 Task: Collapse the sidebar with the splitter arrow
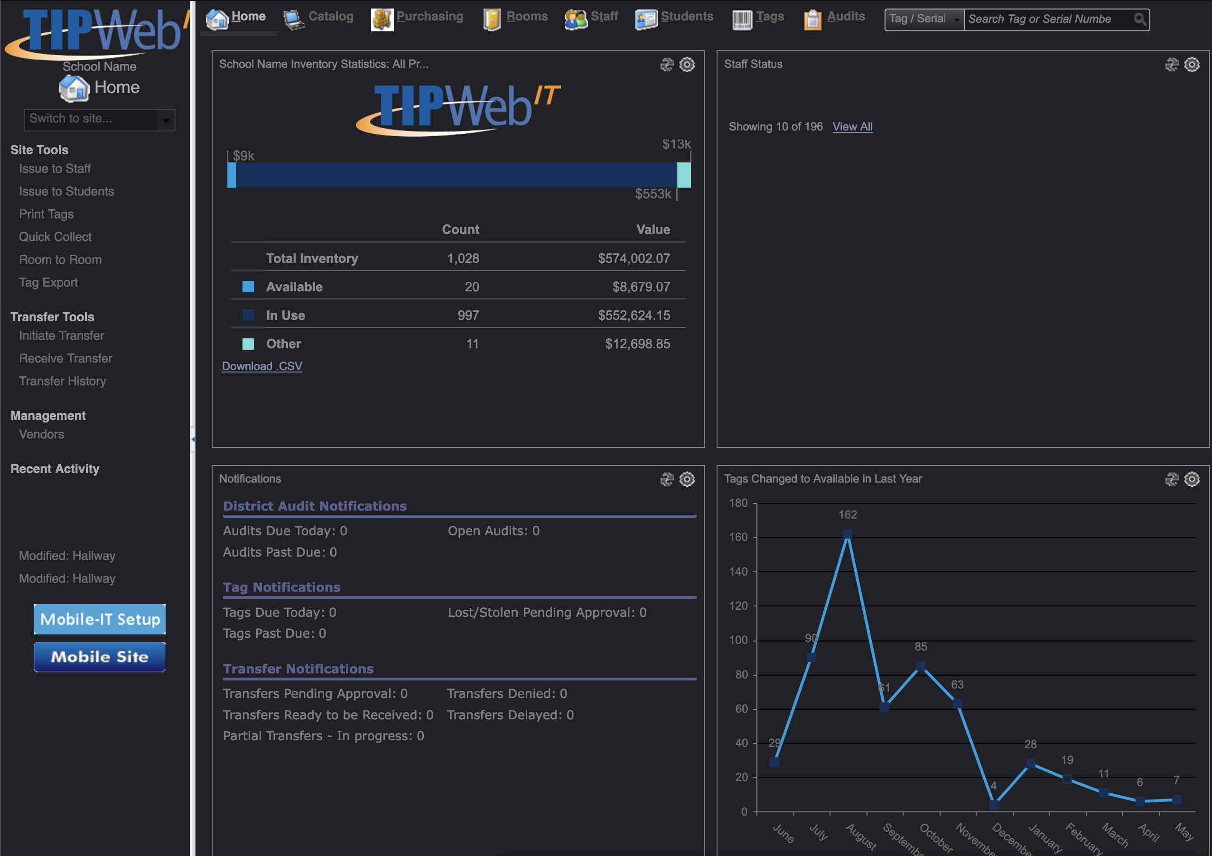tap(193, 439)
